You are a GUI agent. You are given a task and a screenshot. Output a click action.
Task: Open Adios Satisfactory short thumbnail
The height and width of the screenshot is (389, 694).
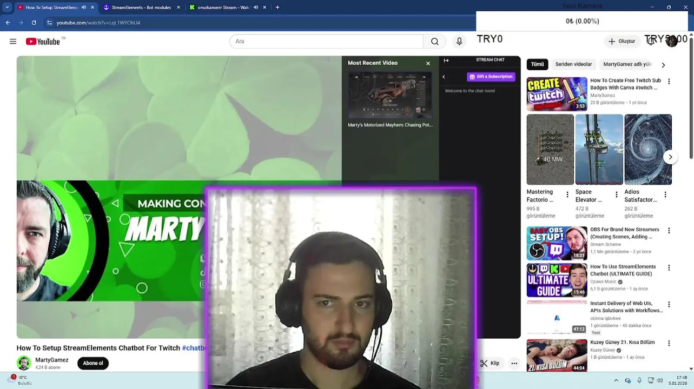648,150
